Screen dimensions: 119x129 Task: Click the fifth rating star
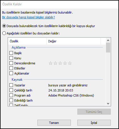70,63
